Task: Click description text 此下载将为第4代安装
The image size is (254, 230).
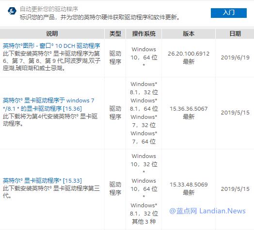Action: tap(50, 120)
